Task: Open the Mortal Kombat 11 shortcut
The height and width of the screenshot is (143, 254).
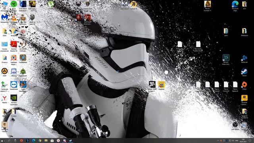Action: coord(208,4)
